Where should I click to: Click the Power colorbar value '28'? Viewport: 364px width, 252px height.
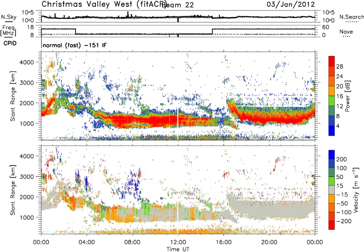[339, 66]
